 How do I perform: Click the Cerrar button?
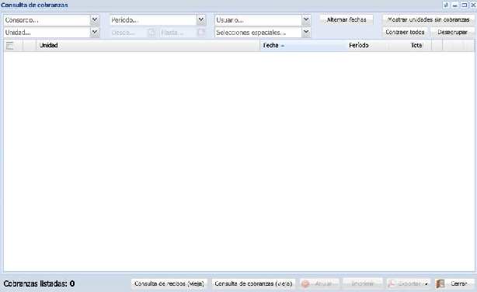tap(454, 283)
